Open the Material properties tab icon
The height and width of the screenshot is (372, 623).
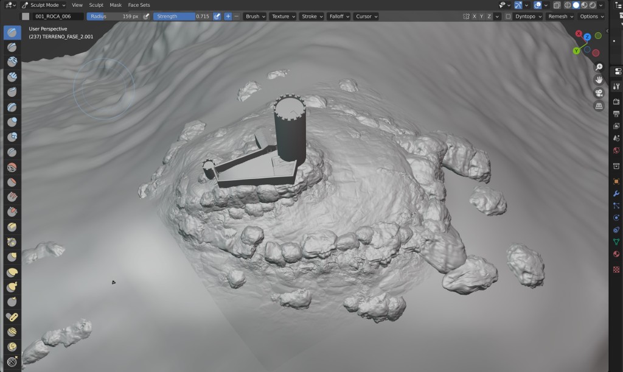[x=616, y=254]
